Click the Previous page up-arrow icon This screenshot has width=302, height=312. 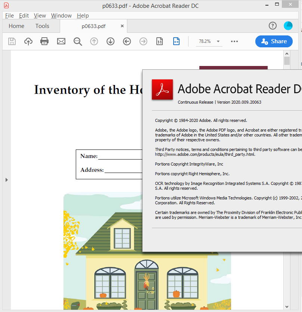pos(94,41)
